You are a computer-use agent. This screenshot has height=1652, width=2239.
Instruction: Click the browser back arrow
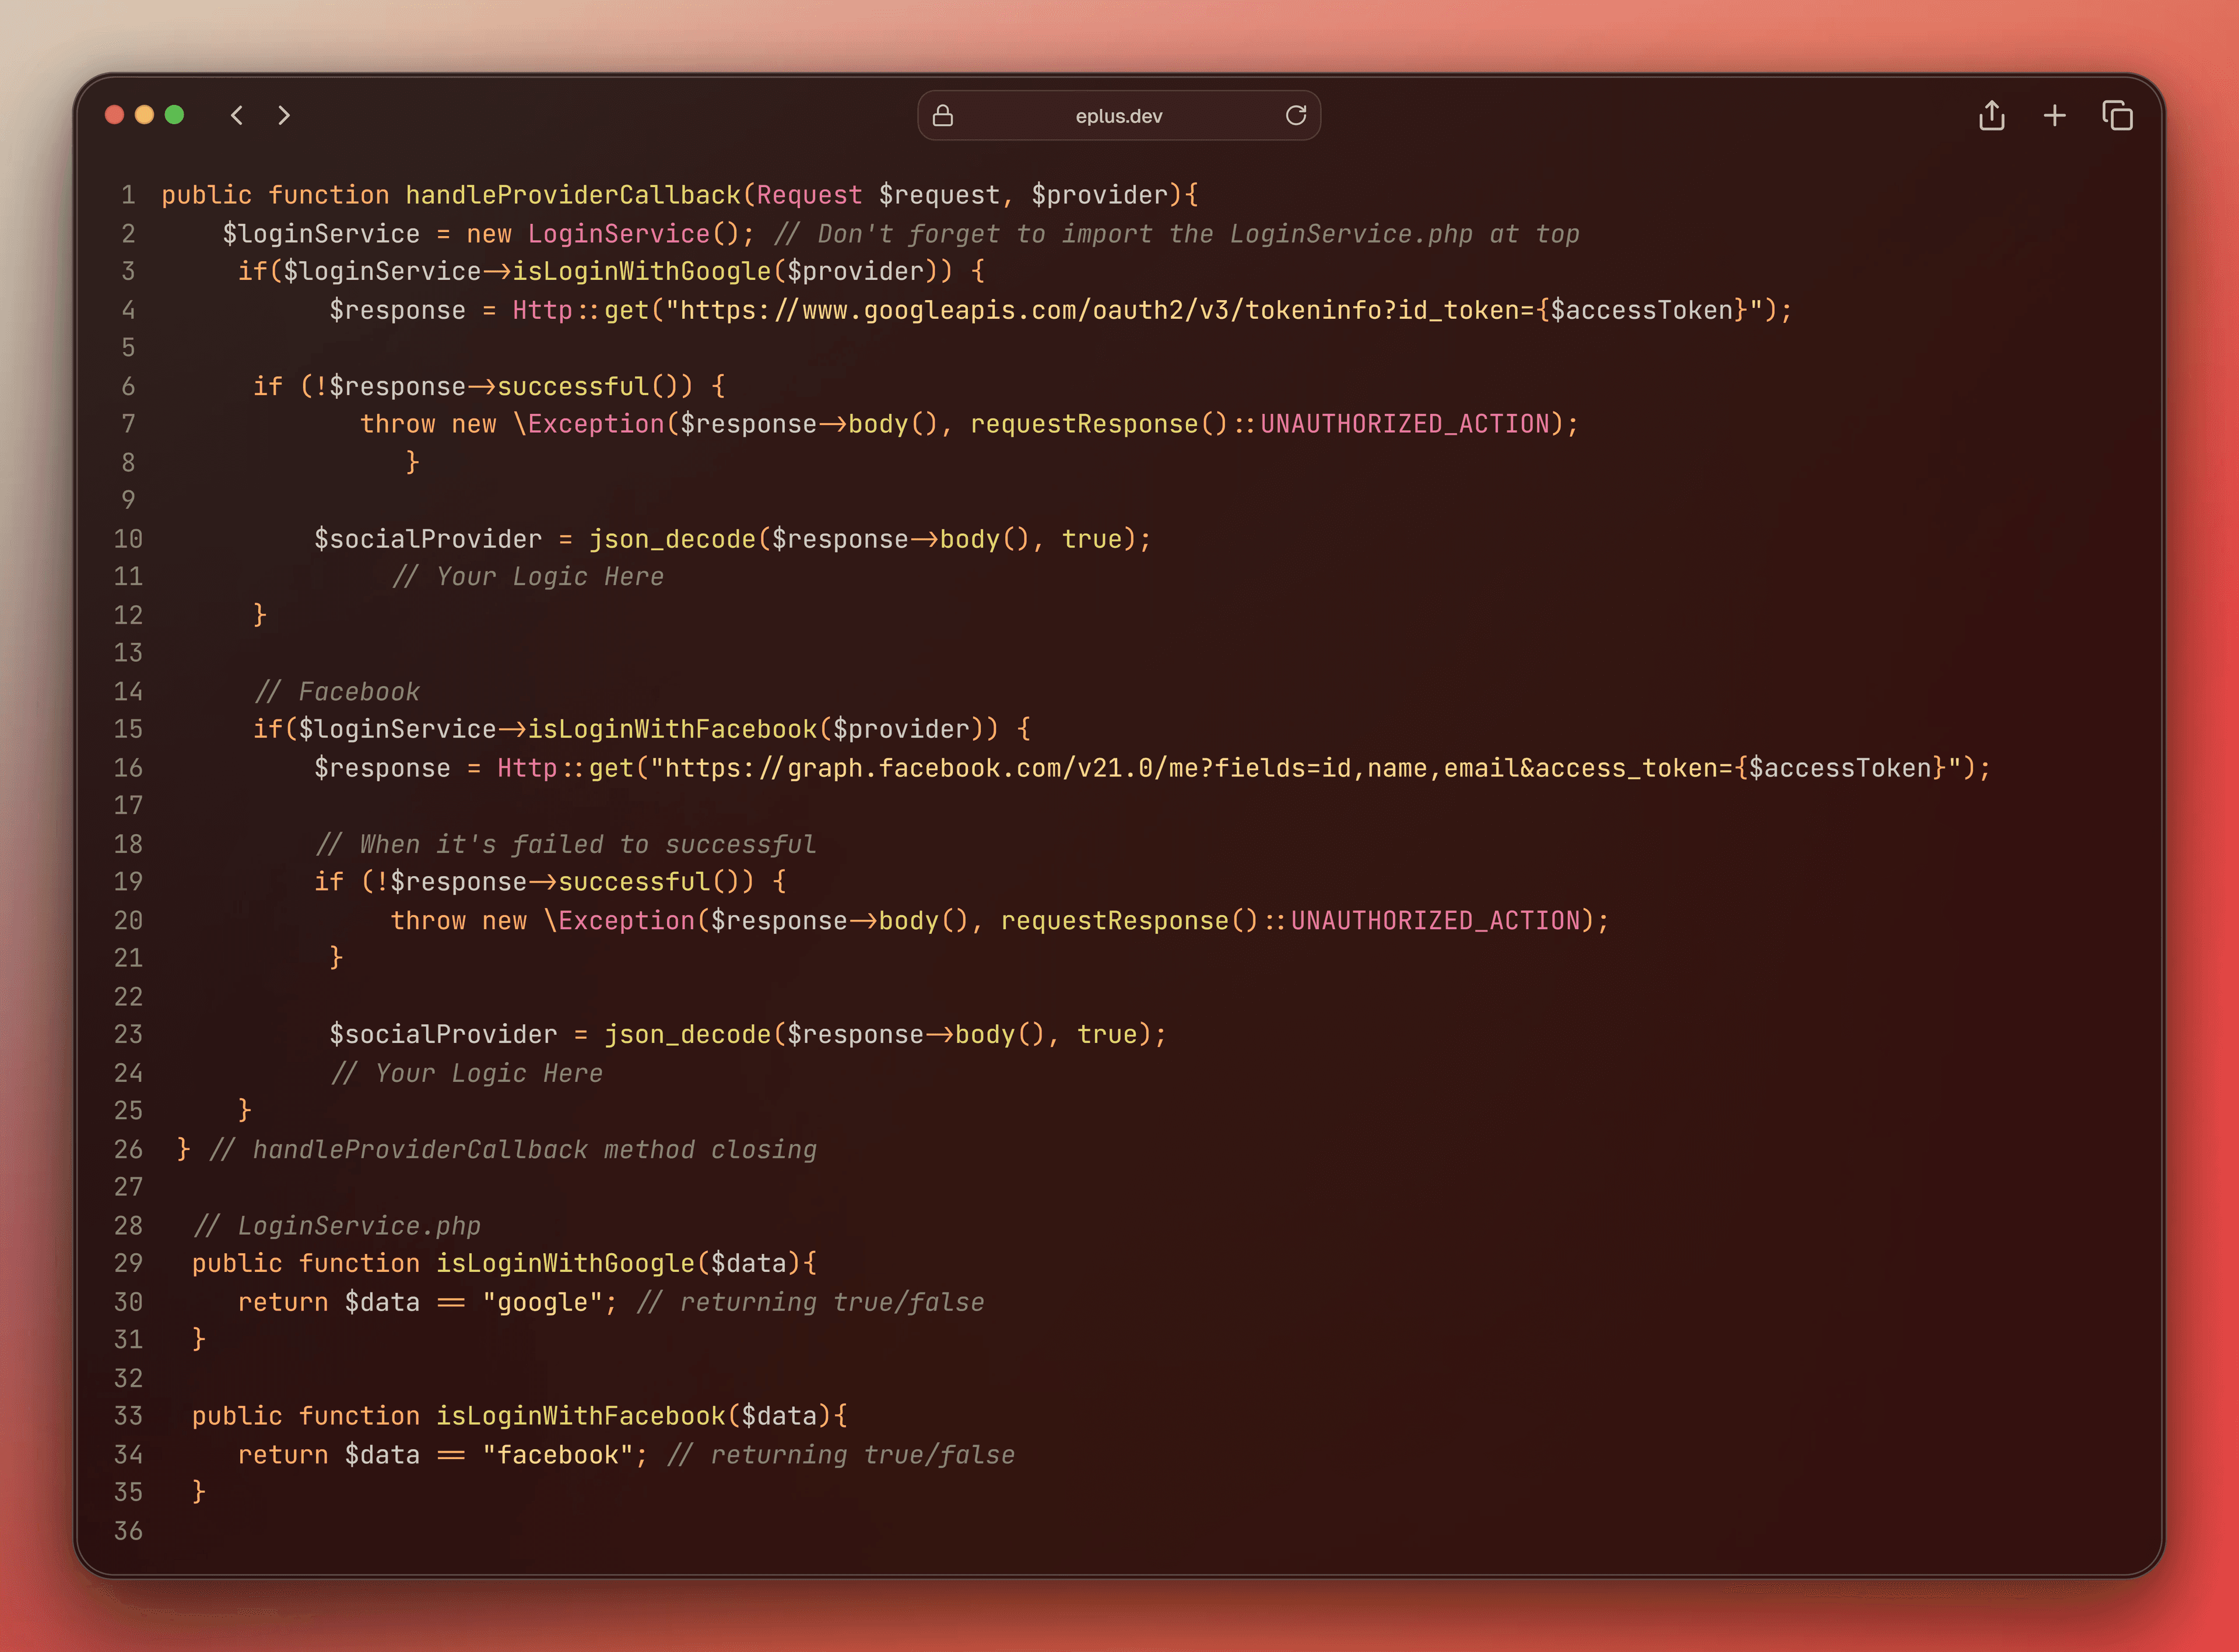(237, 115)
